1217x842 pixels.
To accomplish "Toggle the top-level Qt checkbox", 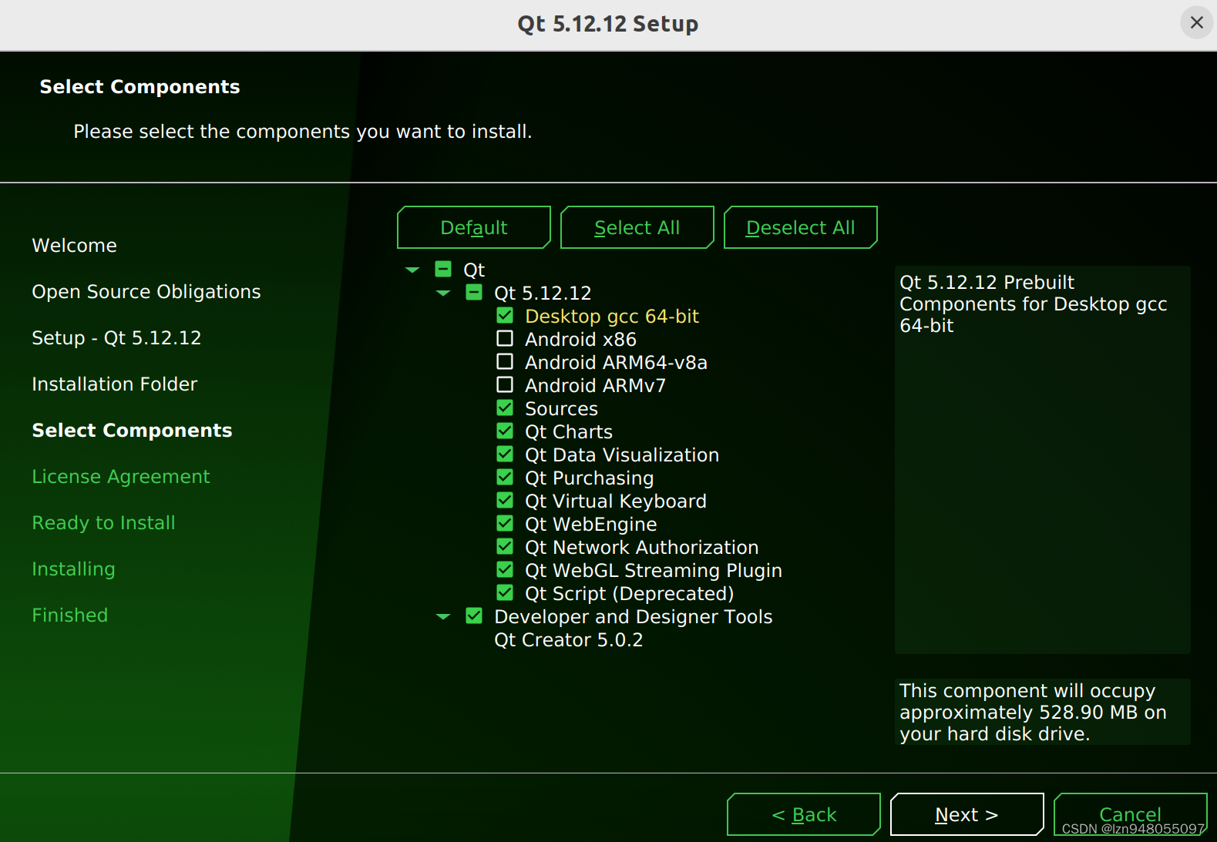I will pos(443,269).
